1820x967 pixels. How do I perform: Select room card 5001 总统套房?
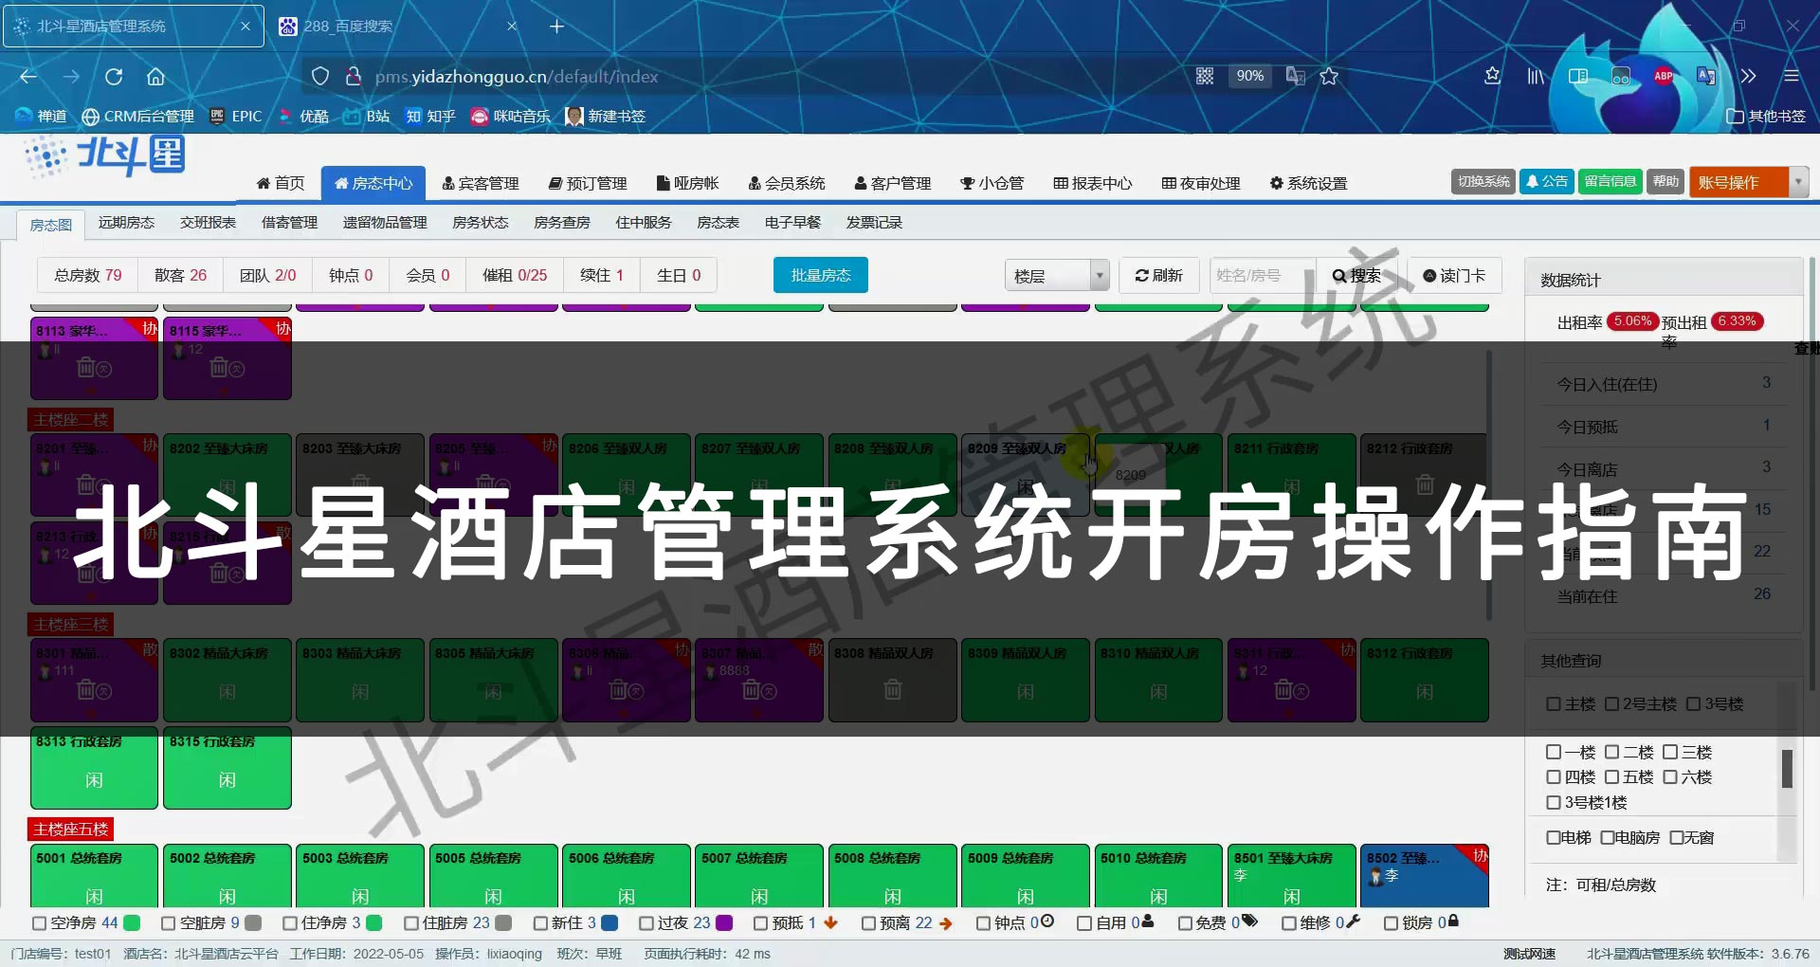[94, 876]
